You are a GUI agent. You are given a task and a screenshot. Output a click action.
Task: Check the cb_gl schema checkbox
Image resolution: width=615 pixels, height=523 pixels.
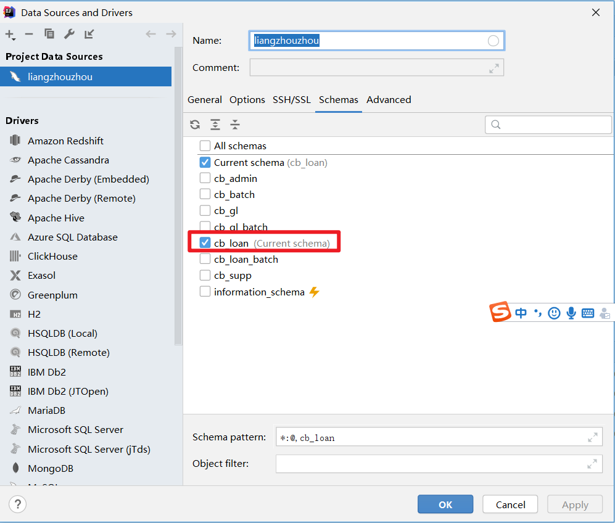tap(205, 210)
